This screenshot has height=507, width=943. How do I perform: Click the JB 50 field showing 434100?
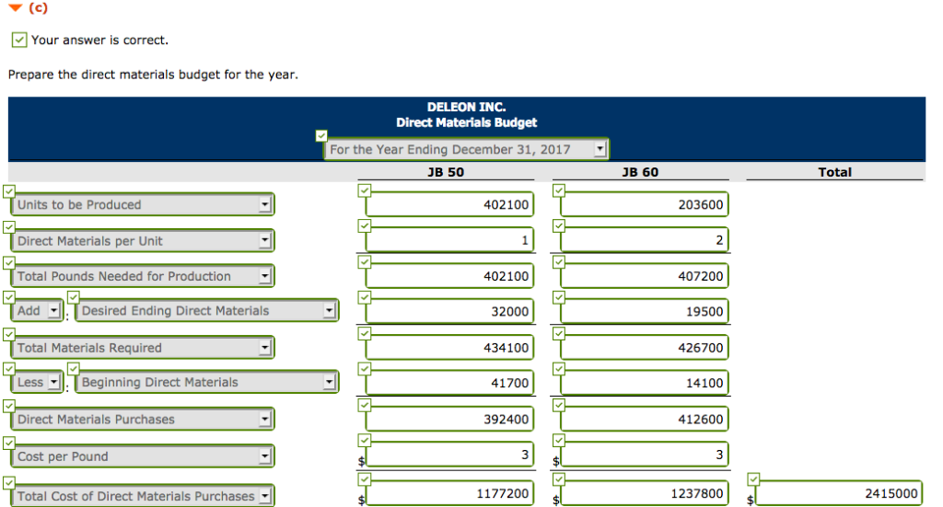tap(449, 347)
